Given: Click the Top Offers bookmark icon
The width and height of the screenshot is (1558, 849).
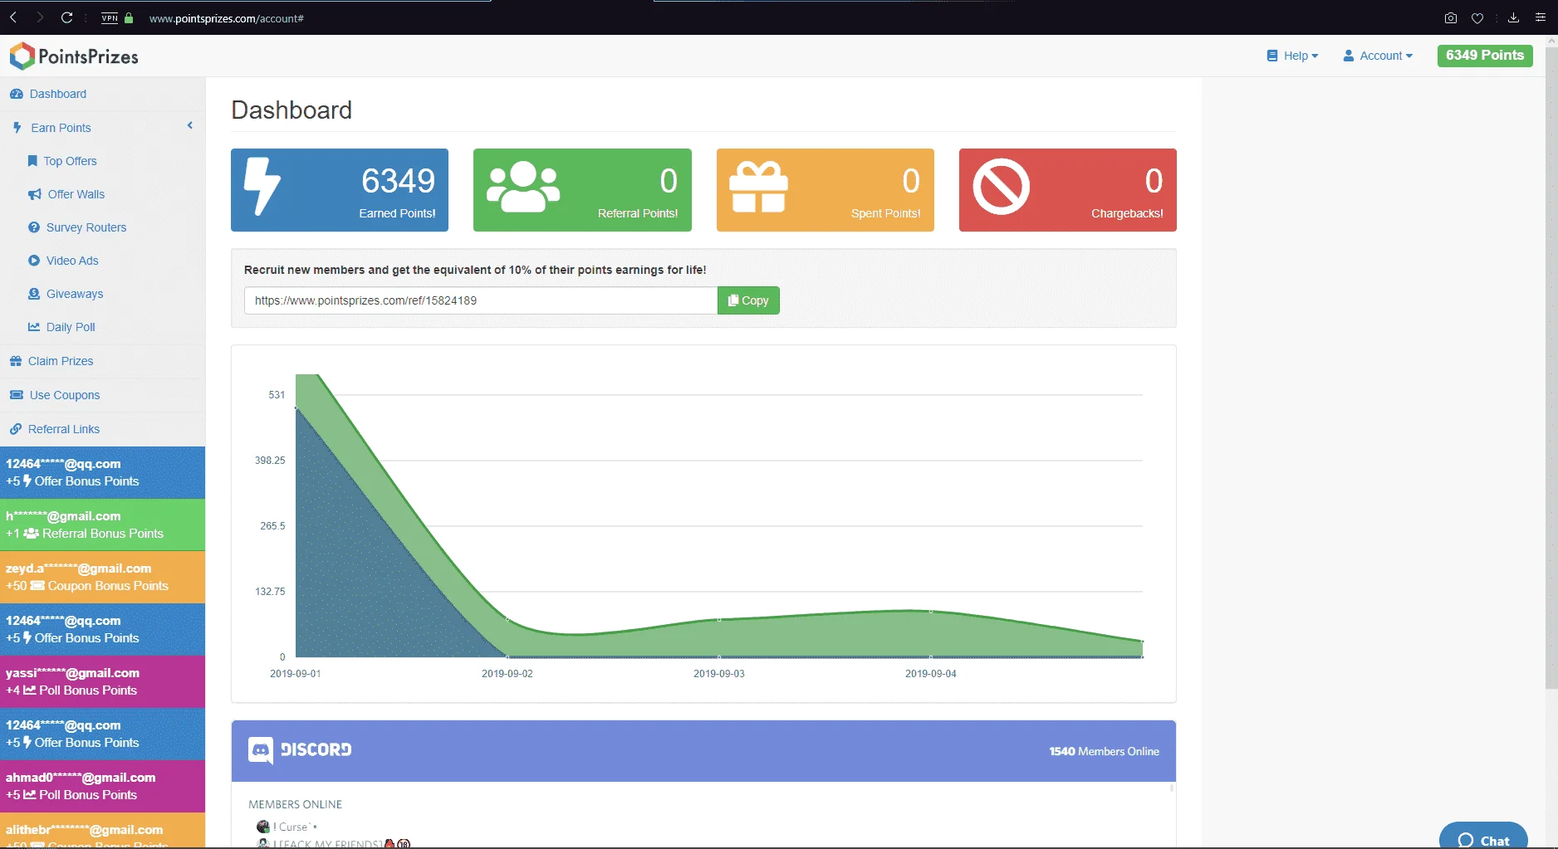Looking at the screenshot, I should point(32,161).
